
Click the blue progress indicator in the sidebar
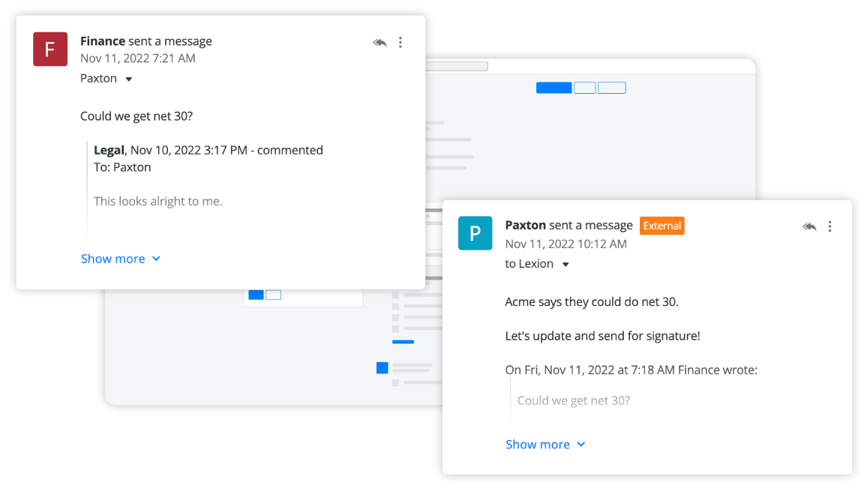(x=403, y=341)
